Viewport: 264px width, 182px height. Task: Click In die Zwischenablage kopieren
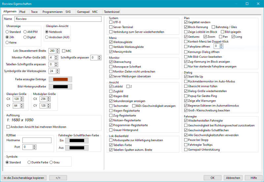(24, 178)
